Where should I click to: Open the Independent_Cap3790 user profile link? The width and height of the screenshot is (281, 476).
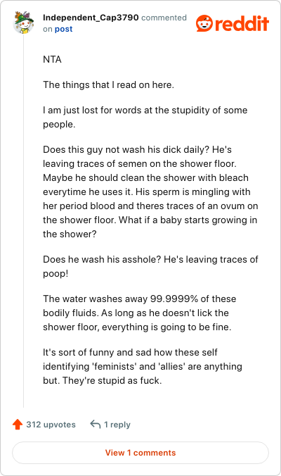pos(91,18)
